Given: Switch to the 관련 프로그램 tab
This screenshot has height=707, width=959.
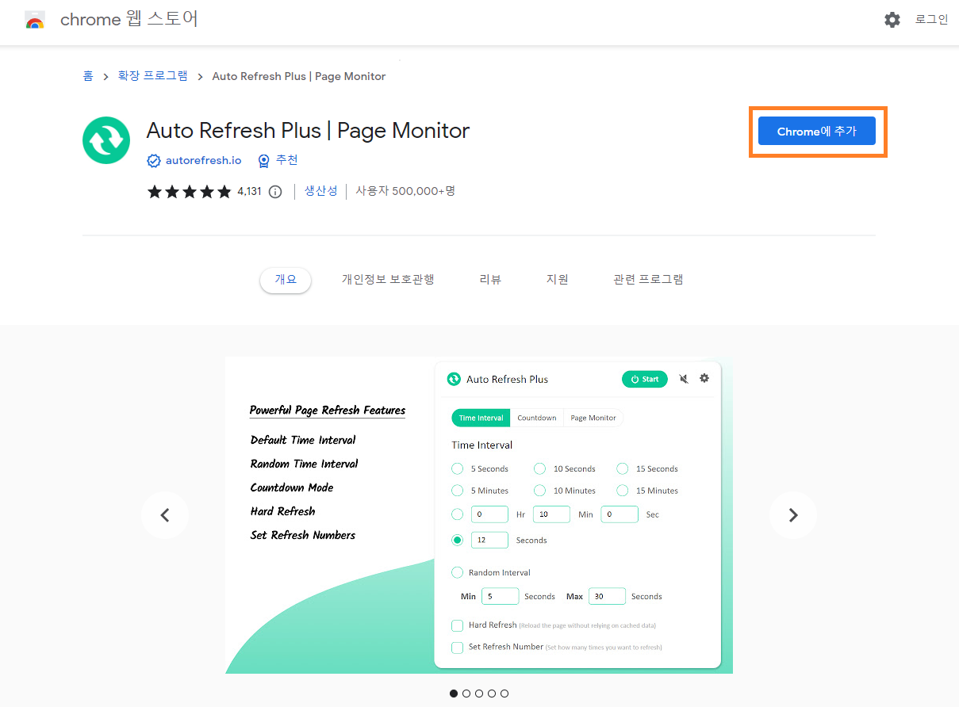Looking at the screenshot, I should pyautogui.click(x=648, y=280).
